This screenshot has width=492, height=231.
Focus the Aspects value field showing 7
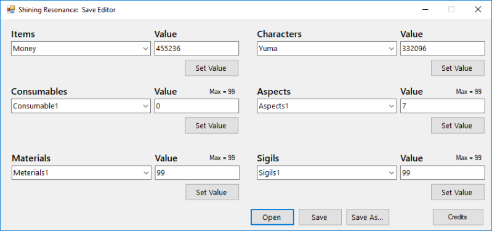click(x=442, y=106)
